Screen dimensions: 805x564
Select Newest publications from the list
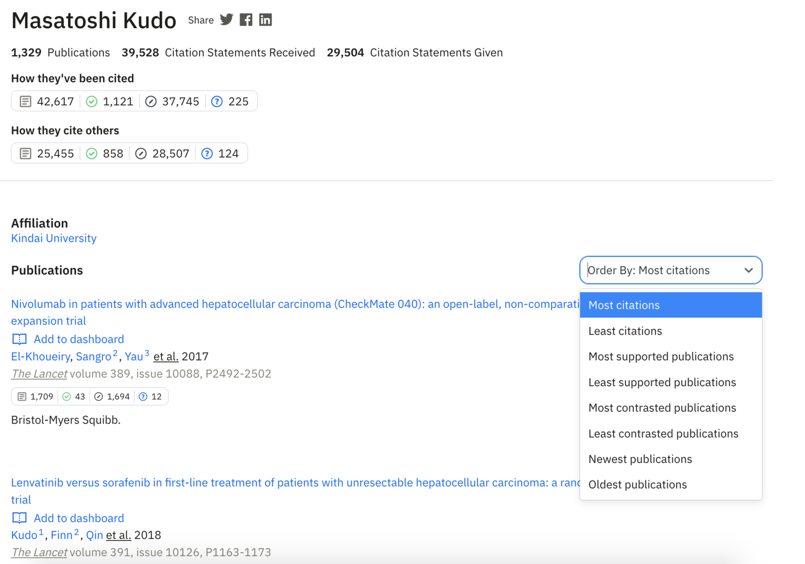640,459
